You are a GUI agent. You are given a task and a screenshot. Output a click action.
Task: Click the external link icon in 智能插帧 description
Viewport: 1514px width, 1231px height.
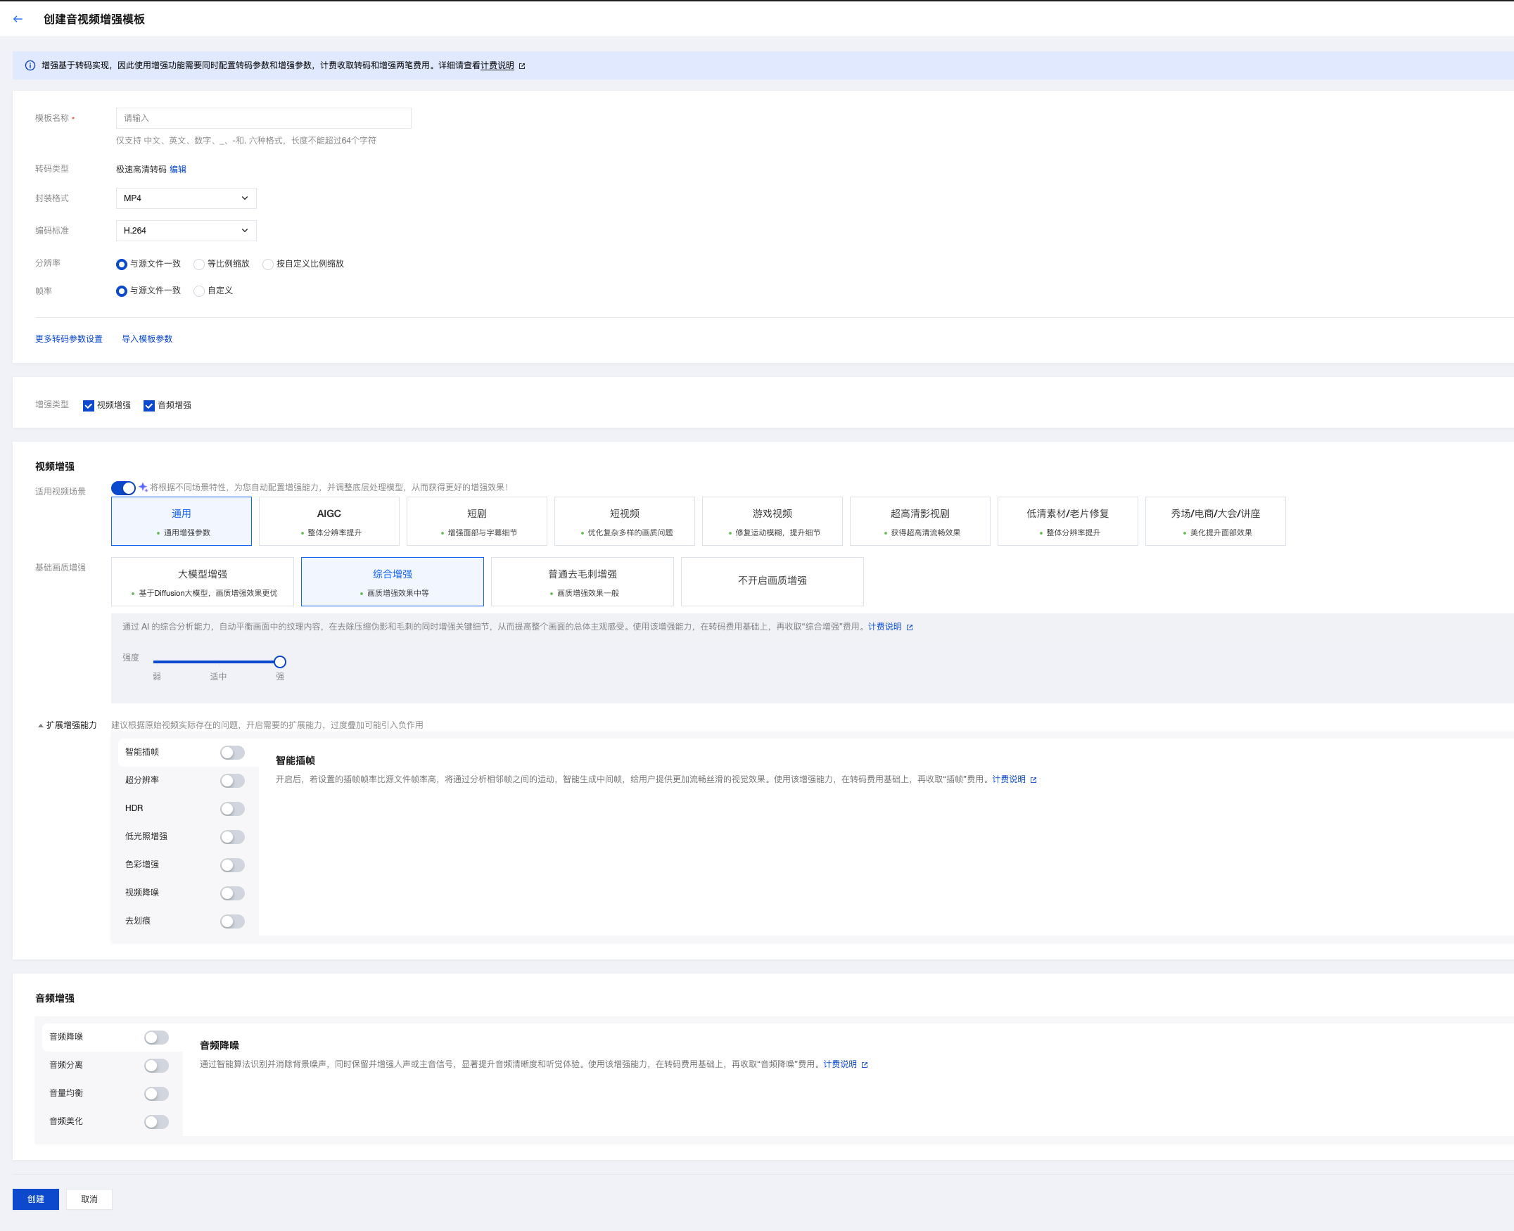[x=1033, y=780]
